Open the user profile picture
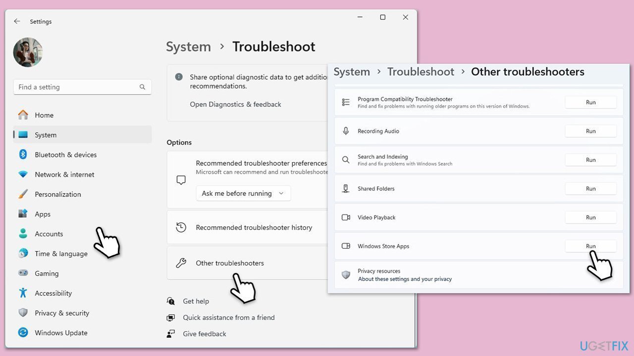 28,52
